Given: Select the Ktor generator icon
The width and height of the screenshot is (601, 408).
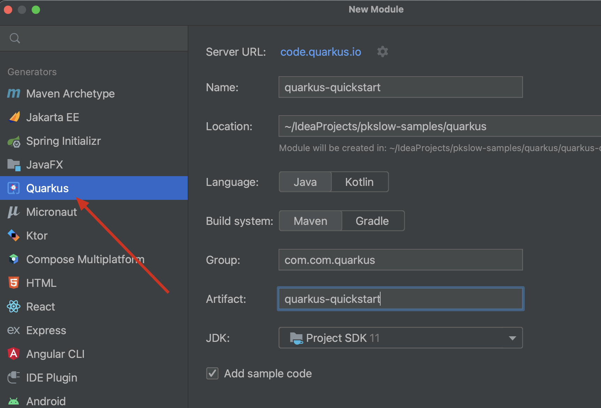Looking at the screenshot, I should (x=14, y=236).
